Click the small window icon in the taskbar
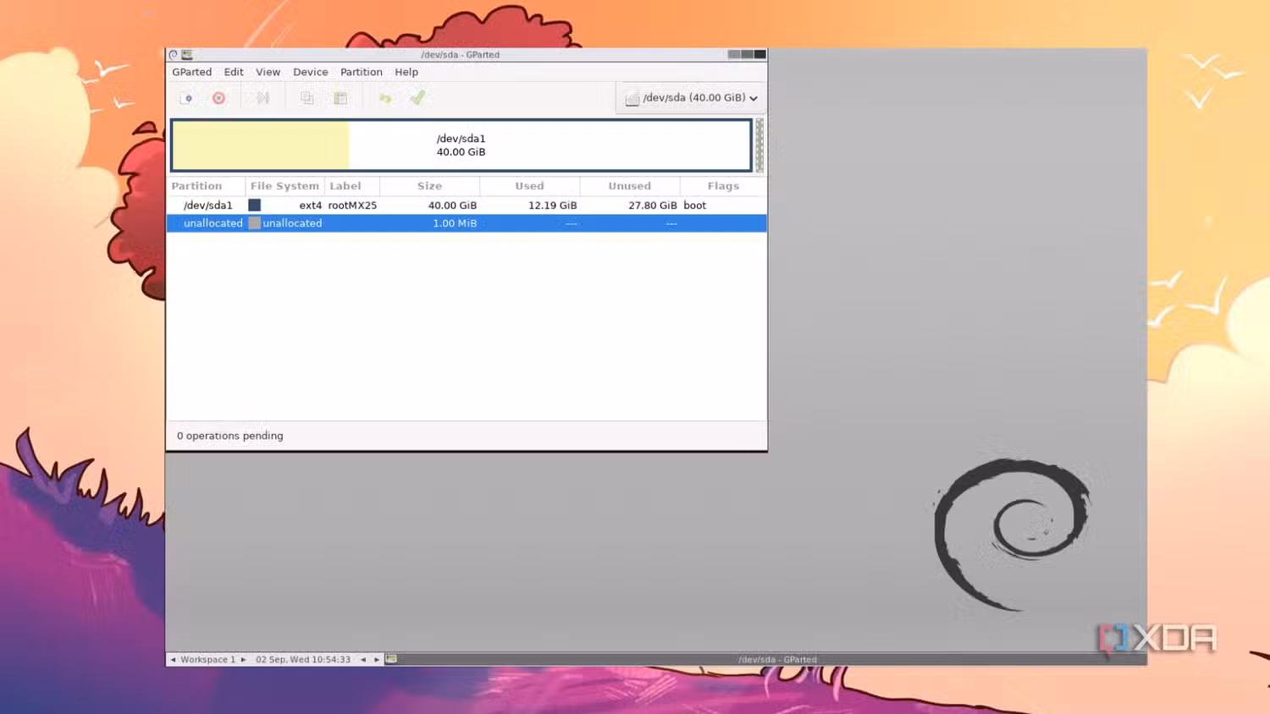The height and width of the screenshot is (714, 1270). pyautogui.click(x=391, y=659)
